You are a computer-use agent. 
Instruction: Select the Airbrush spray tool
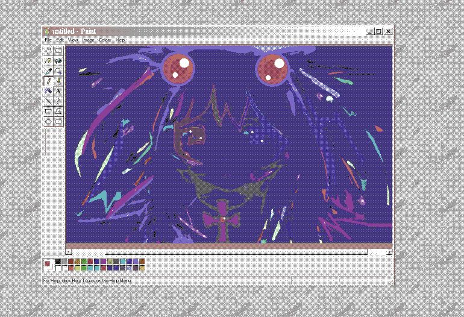(x=48, y=91)
